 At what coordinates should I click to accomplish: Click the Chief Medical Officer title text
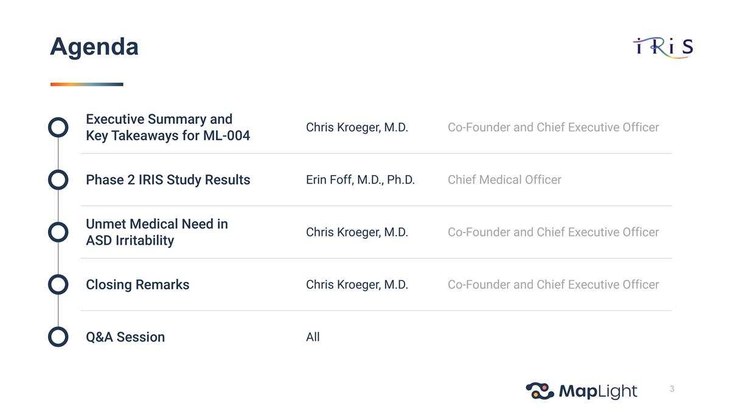(504, 180)
